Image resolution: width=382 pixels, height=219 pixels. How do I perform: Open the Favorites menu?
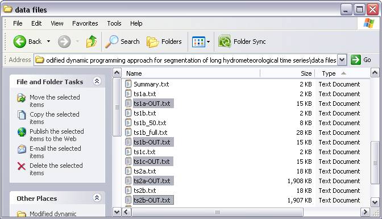(x=85, y=23)
